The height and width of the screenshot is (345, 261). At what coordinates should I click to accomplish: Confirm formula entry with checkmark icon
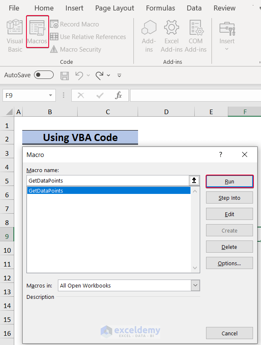click(100, 95)
